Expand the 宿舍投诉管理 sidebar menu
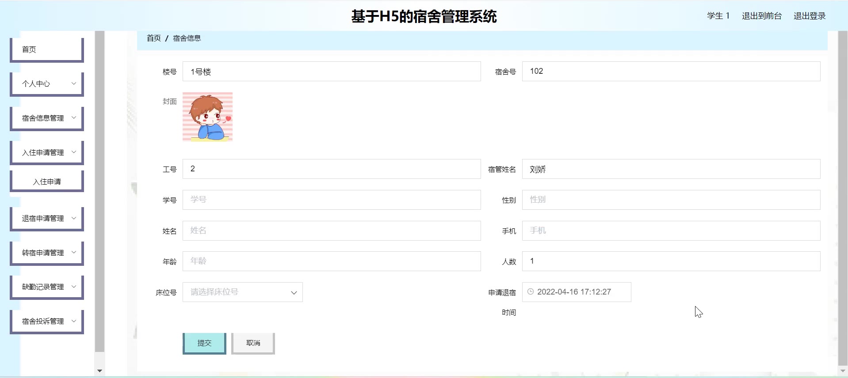848x378 pixels. (47, 321)
